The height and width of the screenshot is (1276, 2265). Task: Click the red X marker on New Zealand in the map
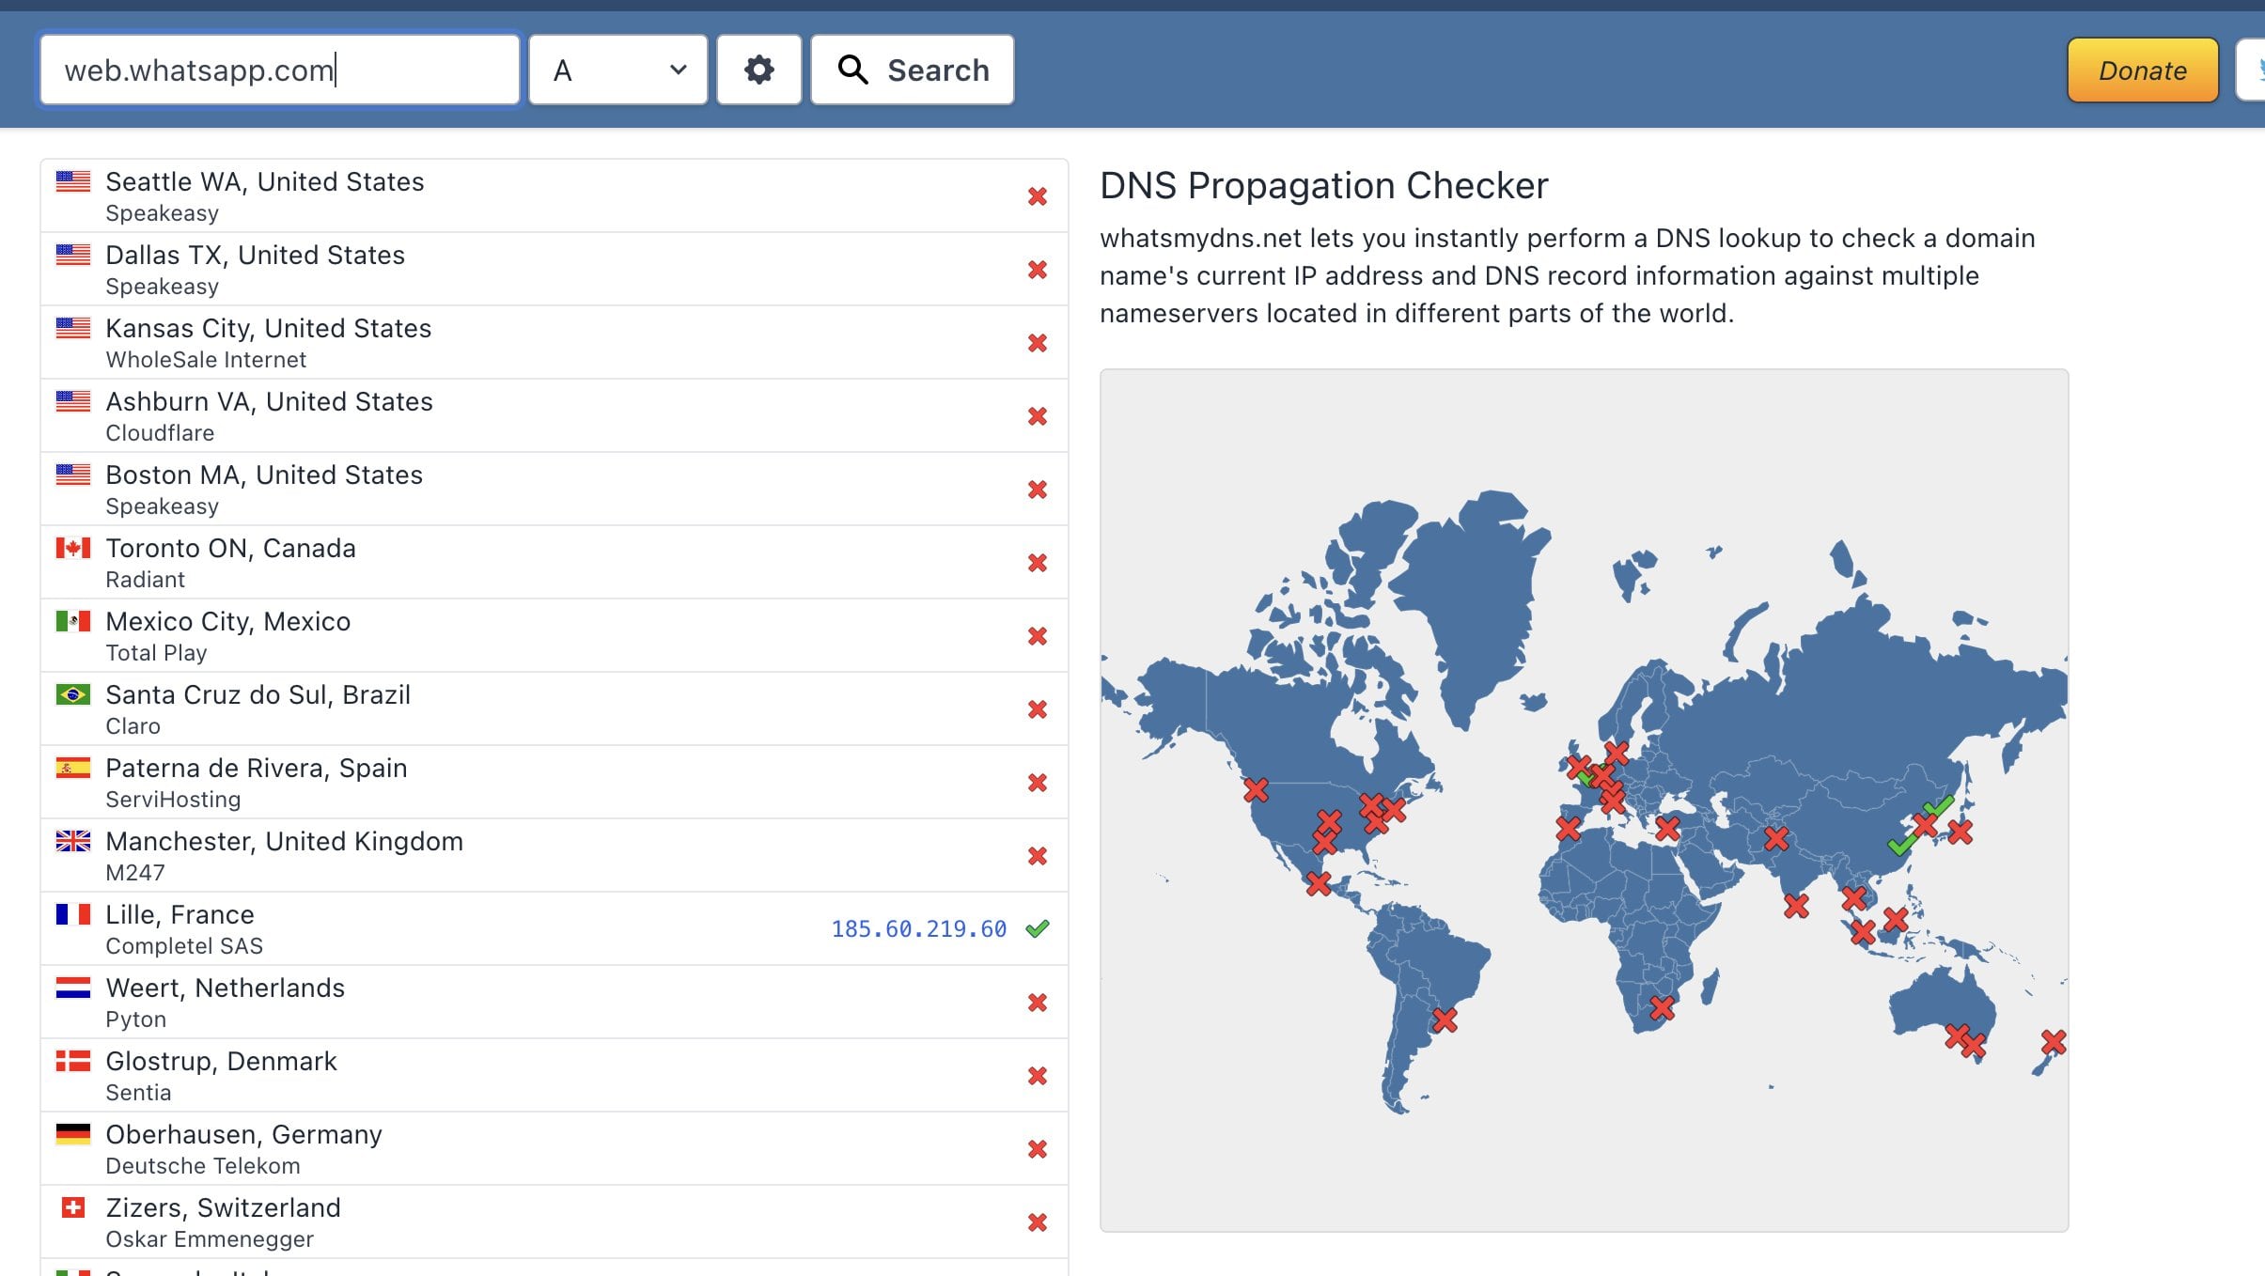2054,1041
